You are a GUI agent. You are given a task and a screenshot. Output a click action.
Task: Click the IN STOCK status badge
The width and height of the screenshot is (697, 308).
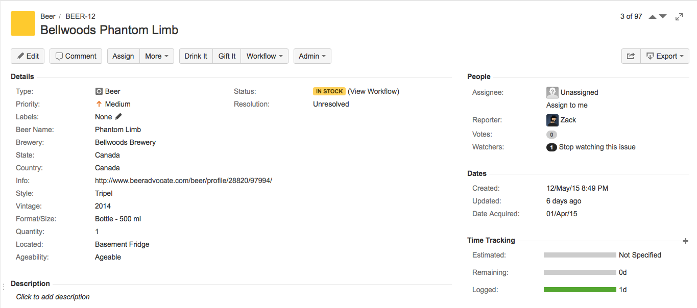pos(329,91)
